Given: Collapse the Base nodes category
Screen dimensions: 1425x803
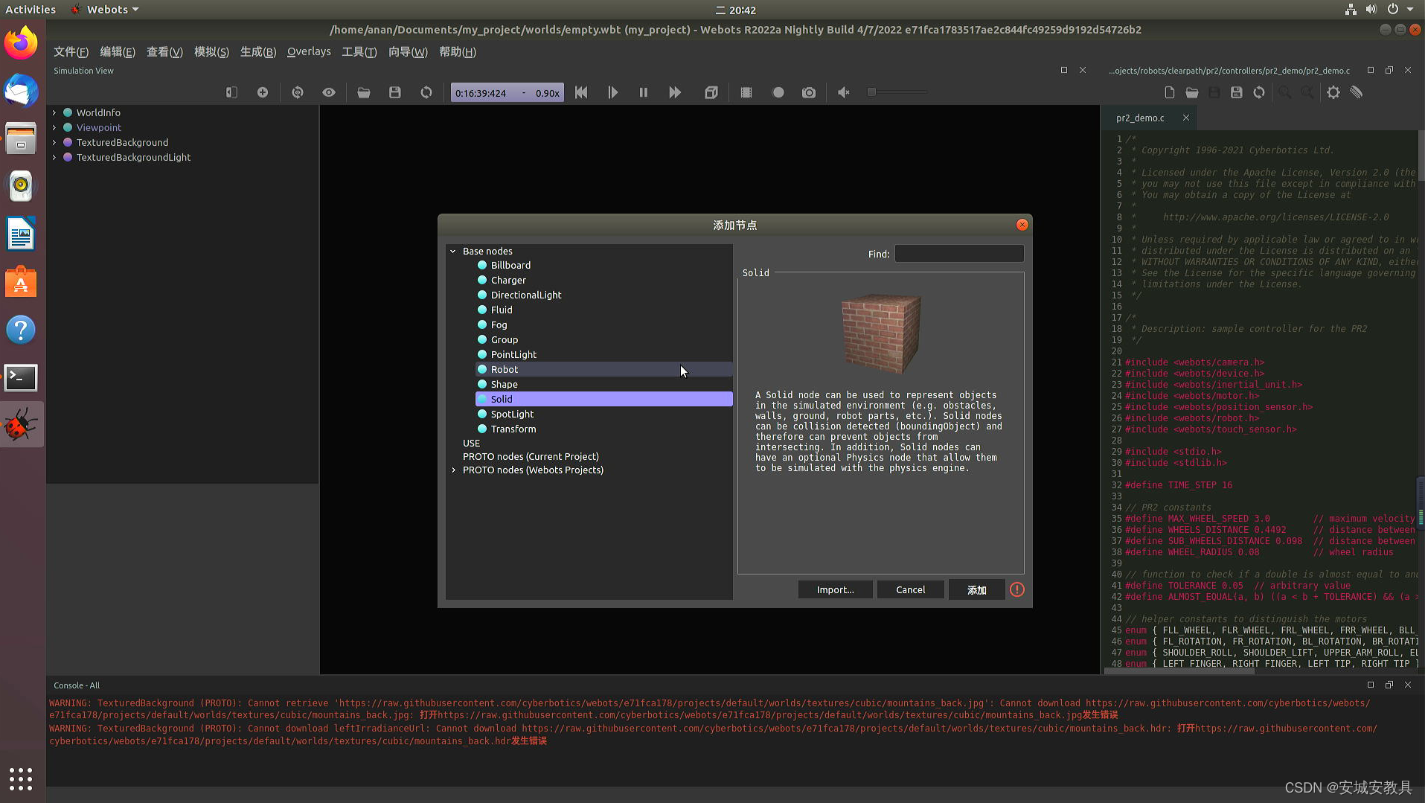Looking at the screenshot, I should [x=453, y=251].
